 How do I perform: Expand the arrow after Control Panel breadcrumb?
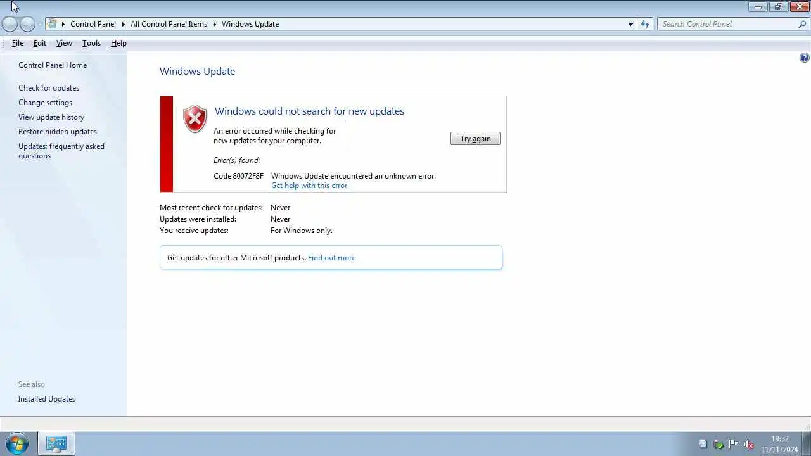click(123, 24)
